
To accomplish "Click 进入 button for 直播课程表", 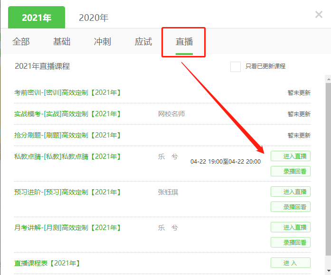I will click(x=291, y=263).
